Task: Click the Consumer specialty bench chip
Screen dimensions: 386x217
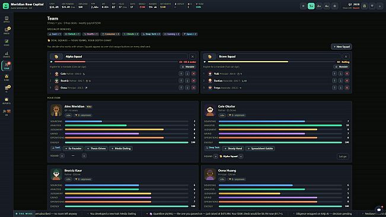Action: click(110, 34)
